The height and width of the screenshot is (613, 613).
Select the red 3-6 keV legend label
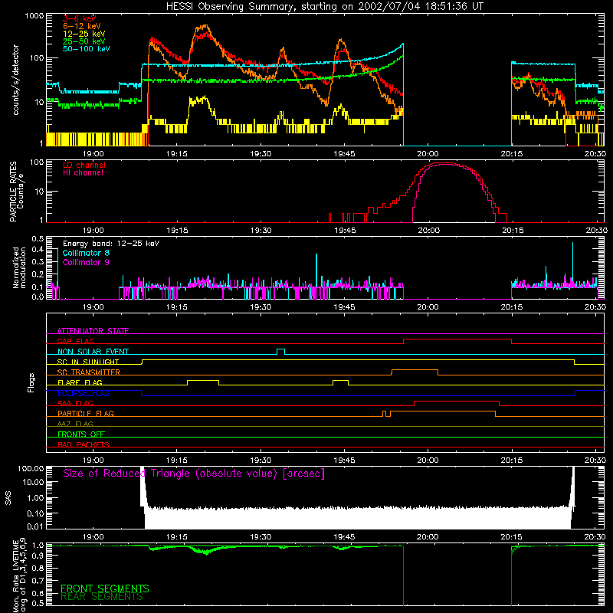(x=80, y=18)
